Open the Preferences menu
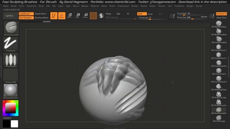230x129 pixels. coord(123,6)
